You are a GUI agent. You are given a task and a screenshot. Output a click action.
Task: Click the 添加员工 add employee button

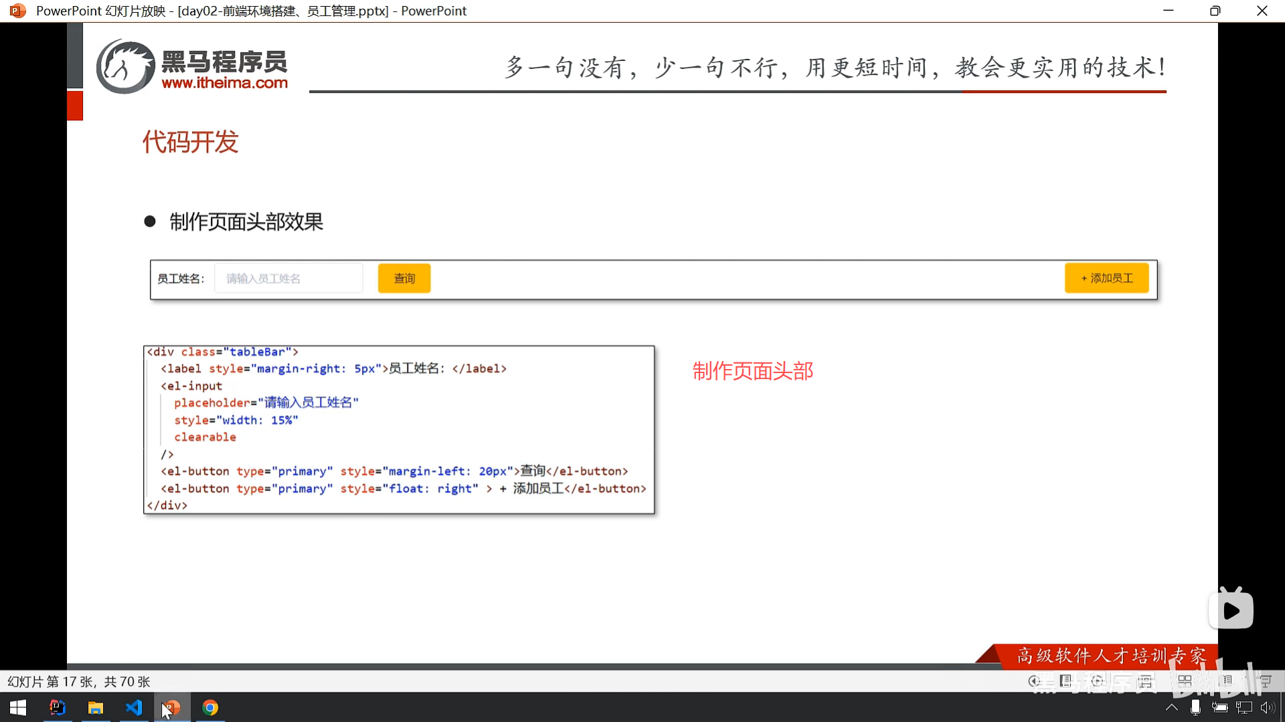[1106, 278]
